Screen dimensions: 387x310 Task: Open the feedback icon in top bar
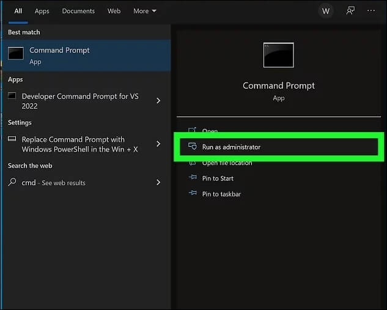coord(350,11)
